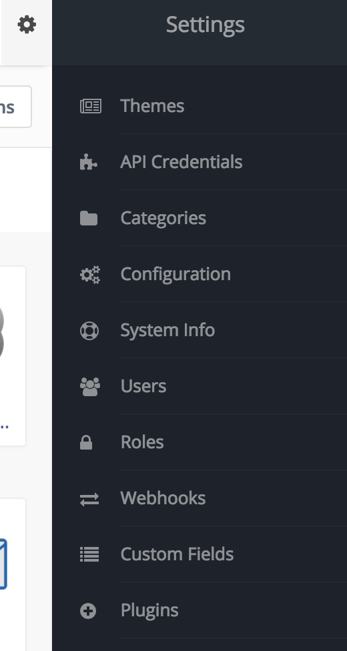This screenshot has height=651, width=347.
Task: Click the API Credentials puzzle piece icon
Action: coord(89,162)
